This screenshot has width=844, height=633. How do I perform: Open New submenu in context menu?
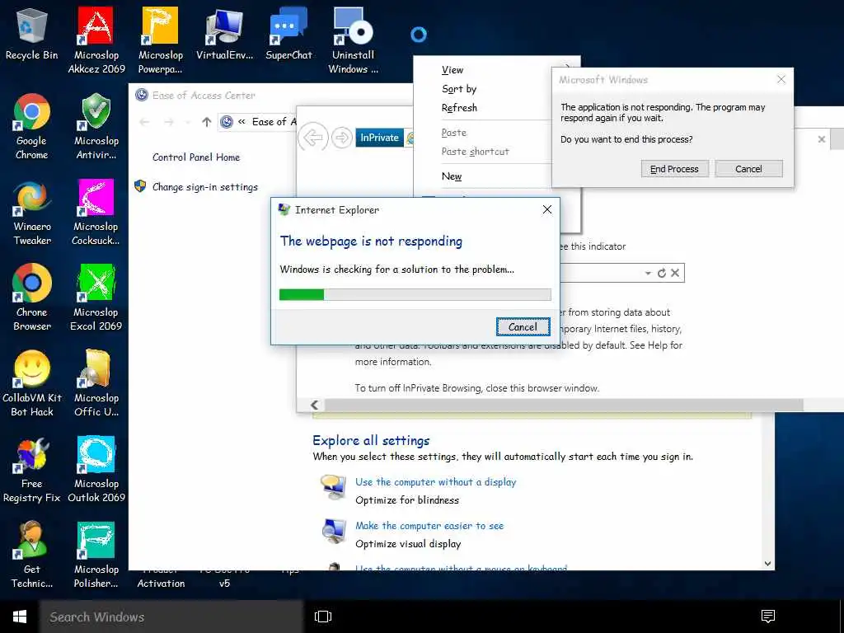tap(452, 176)
